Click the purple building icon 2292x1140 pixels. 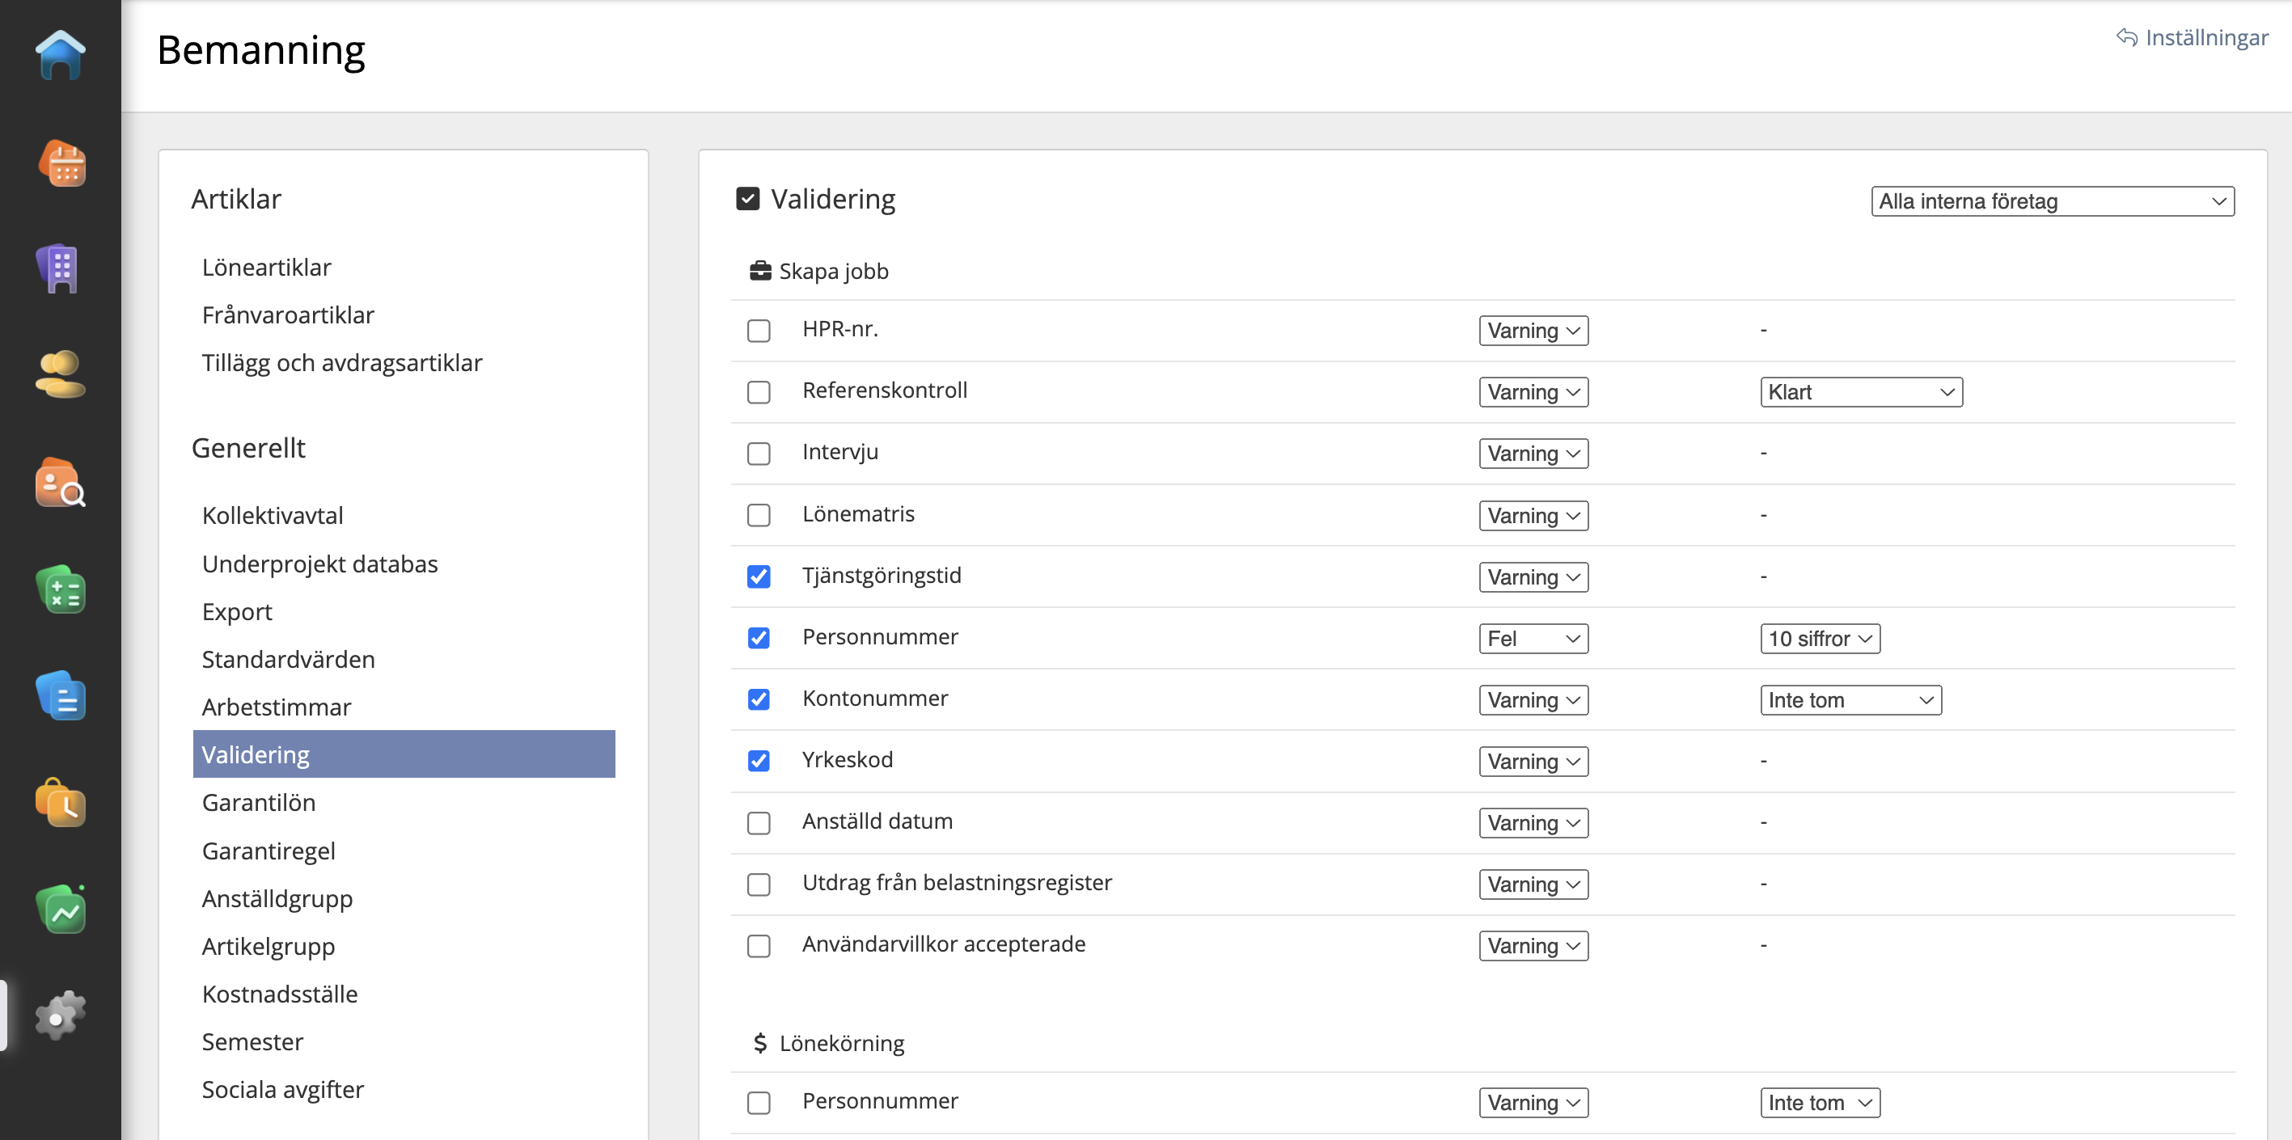(61, 268)
